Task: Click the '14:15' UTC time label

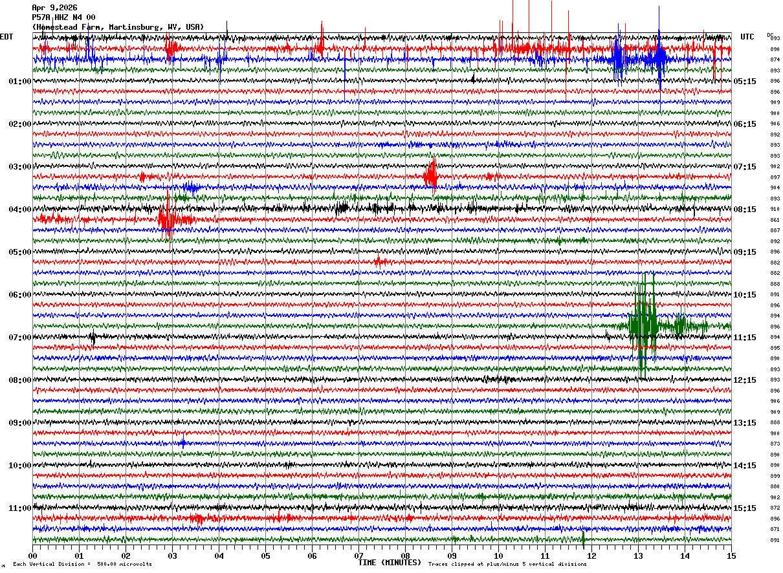Action: pyautogui.click(x=745, y=466)
